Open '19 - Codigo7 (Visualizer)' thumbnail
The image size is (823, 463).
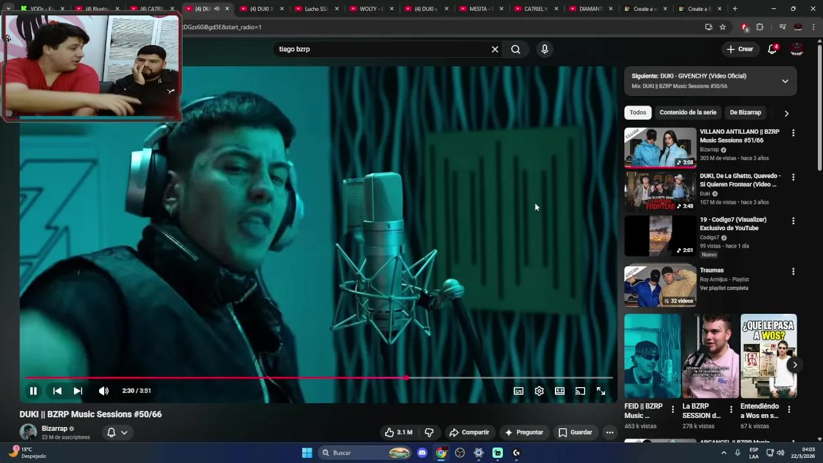pos(660,235)
